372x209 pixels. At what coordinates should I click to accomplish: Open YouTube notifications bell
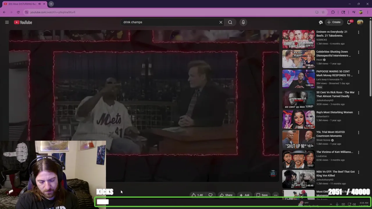349,22
